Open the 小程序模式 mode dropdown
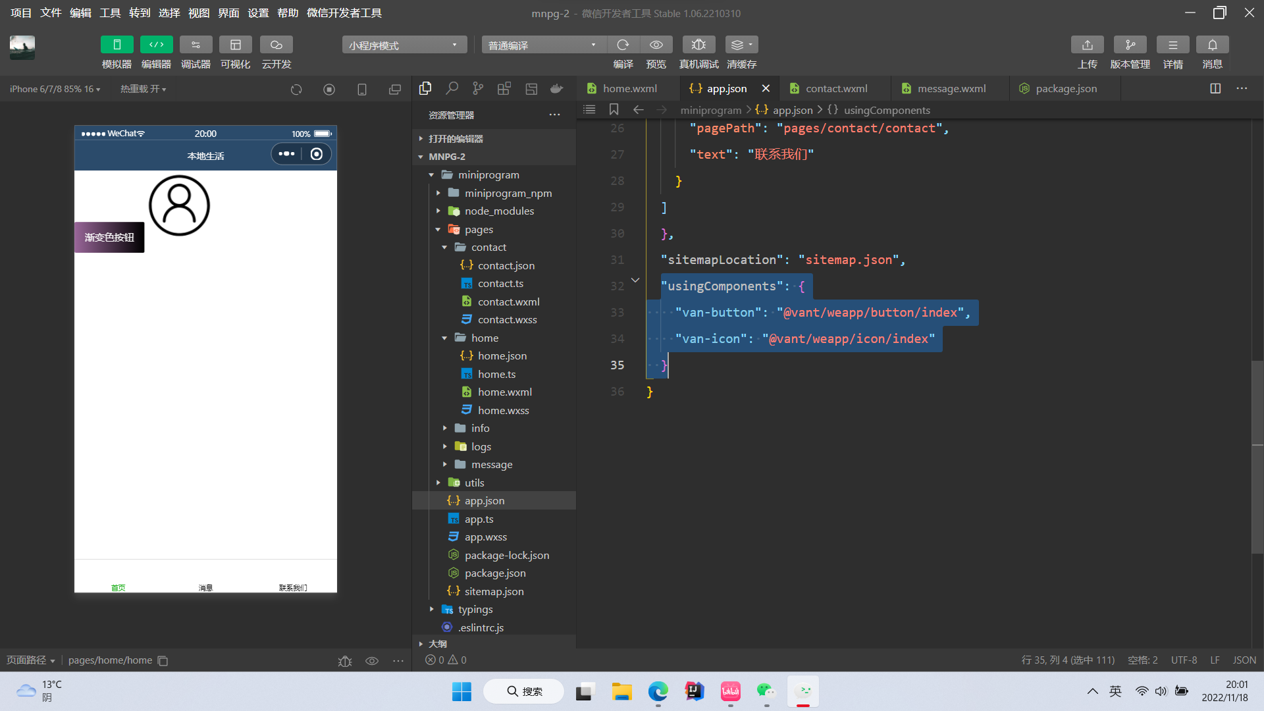 pyautogui.click(x=404, y=45)
